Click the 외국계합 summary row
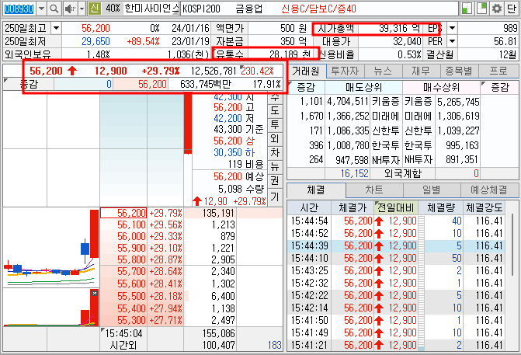521x355 pixels. pyautogui.click(x=402, y=173)
